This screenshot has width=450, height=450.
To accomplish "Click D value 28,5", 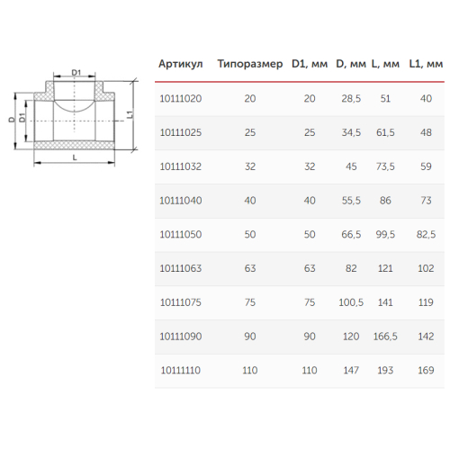I will (x=351, y=99).
